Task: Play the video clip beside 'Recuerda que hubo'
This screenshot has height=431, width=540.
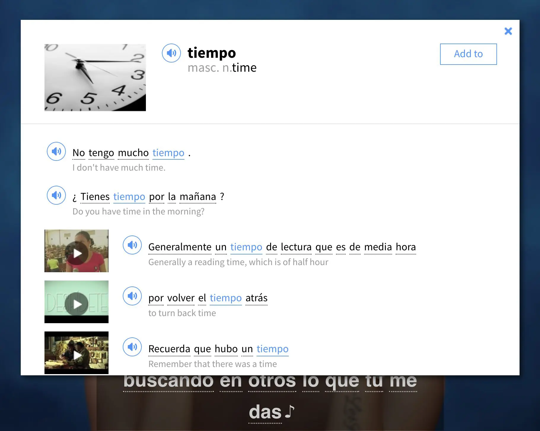Action: (77, 355)
